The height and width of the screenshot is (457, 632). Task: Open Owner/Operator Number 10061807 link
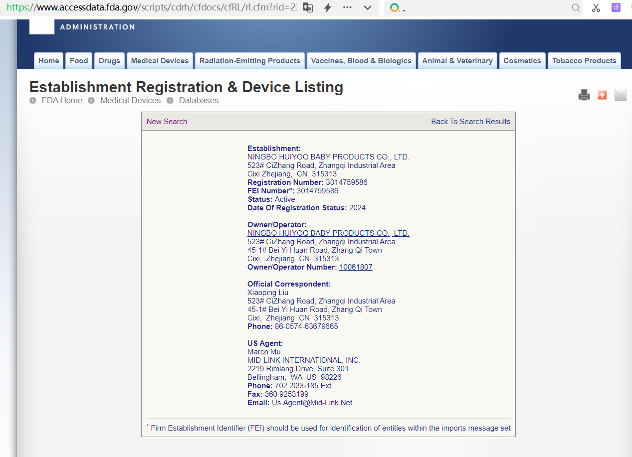coord(356,267)
